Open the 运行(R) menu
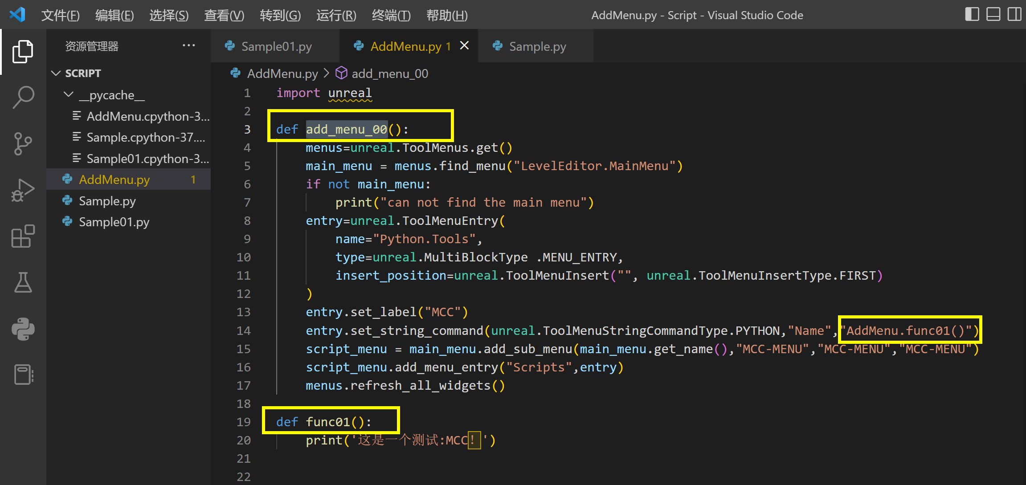1026x485 pixels. [336, 15]
